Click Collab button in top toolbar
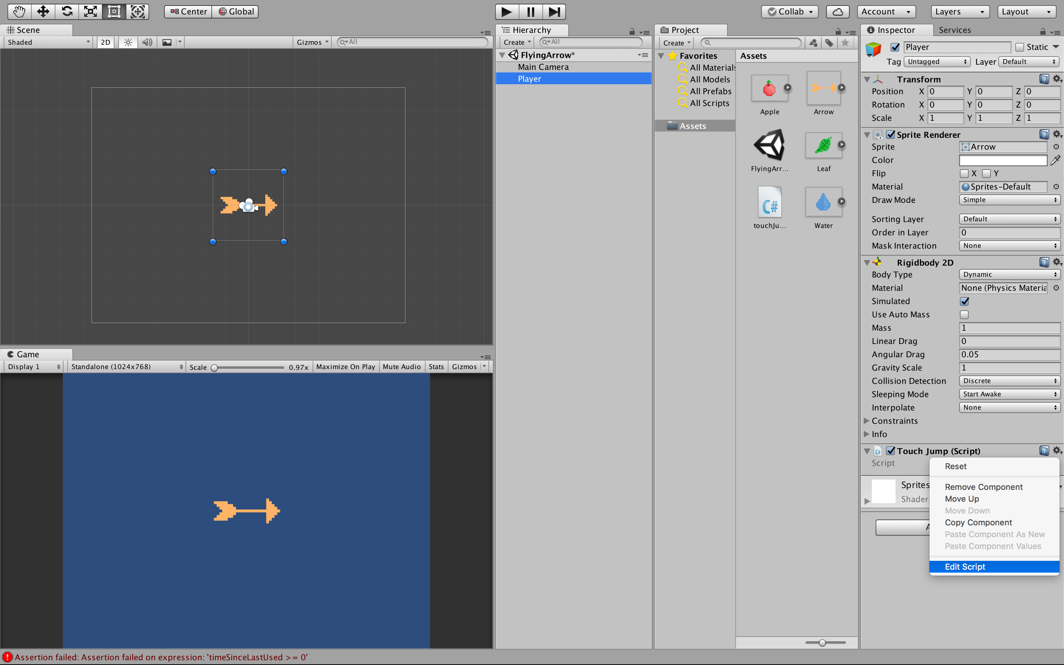Screen dimensions: 1064x665 [x=788, y=11]
